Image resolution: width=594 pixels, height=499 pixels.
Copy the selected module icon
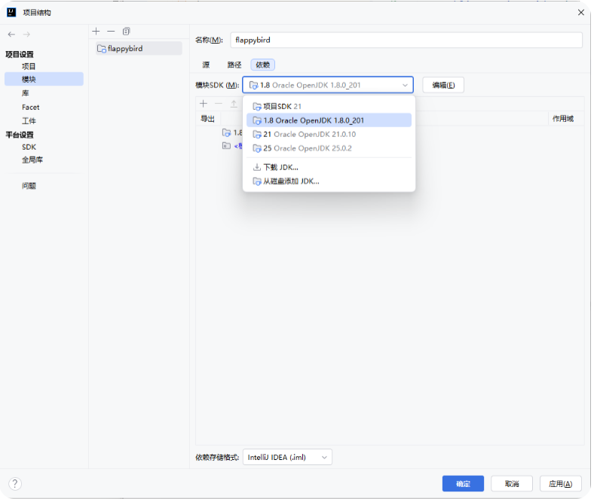[126, 31]
